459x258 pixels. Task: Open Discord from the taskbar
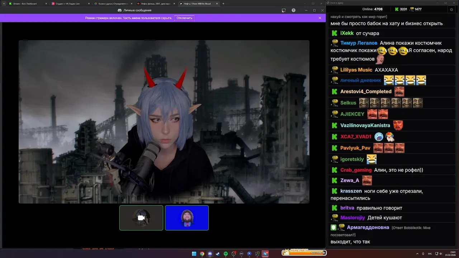[x=210, y=254]
